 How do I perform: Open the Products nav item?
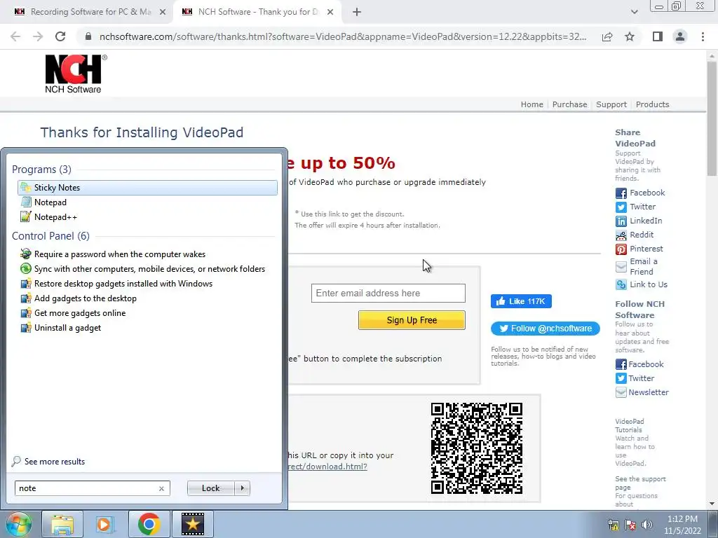coord(652,104)
